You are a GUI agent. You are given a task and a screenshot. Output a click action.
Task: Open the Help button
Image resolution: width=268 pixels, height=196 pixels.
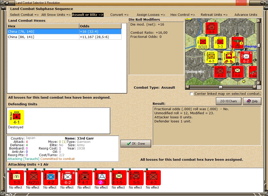pyautogui.click(x=252, y=101)
